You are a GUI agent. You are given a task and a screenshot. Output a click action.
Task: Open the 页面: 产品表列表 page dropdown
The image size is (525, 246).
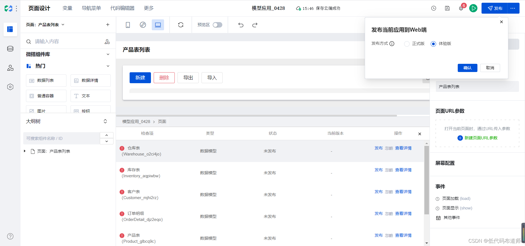[45, 25]
